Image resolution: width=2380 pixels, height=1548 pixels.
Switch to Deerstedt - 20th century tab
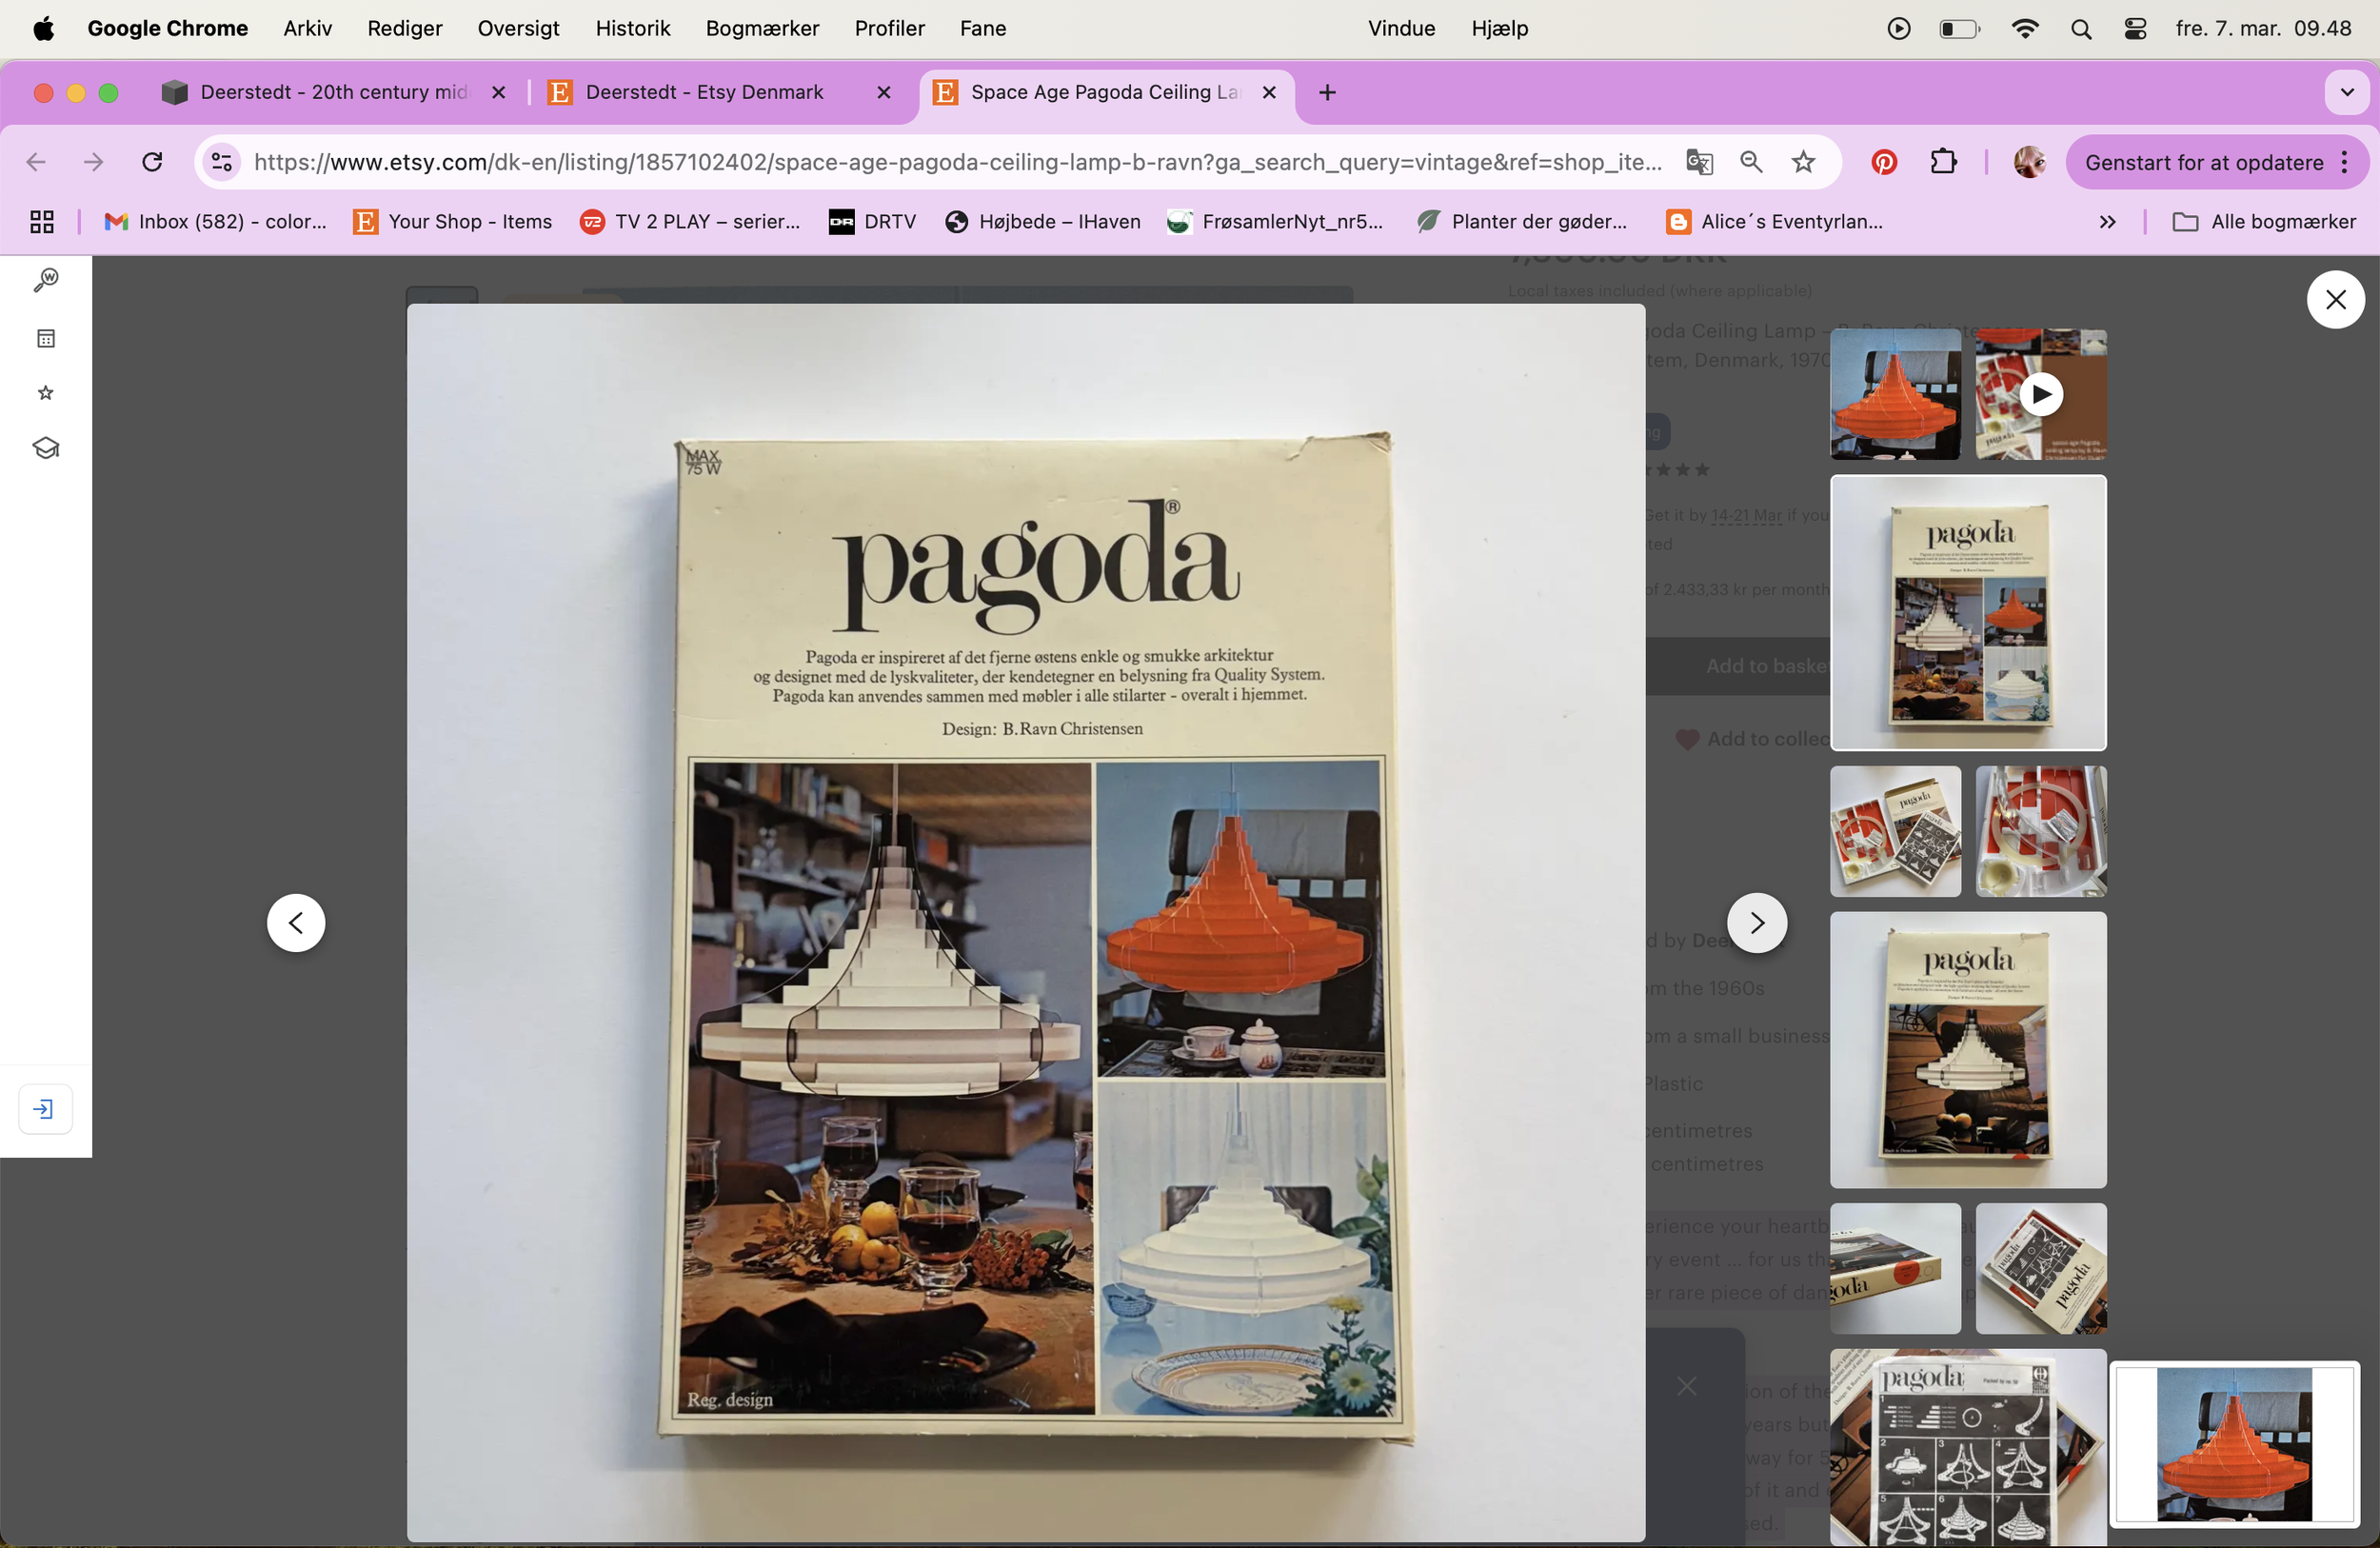tap(334, 92)
